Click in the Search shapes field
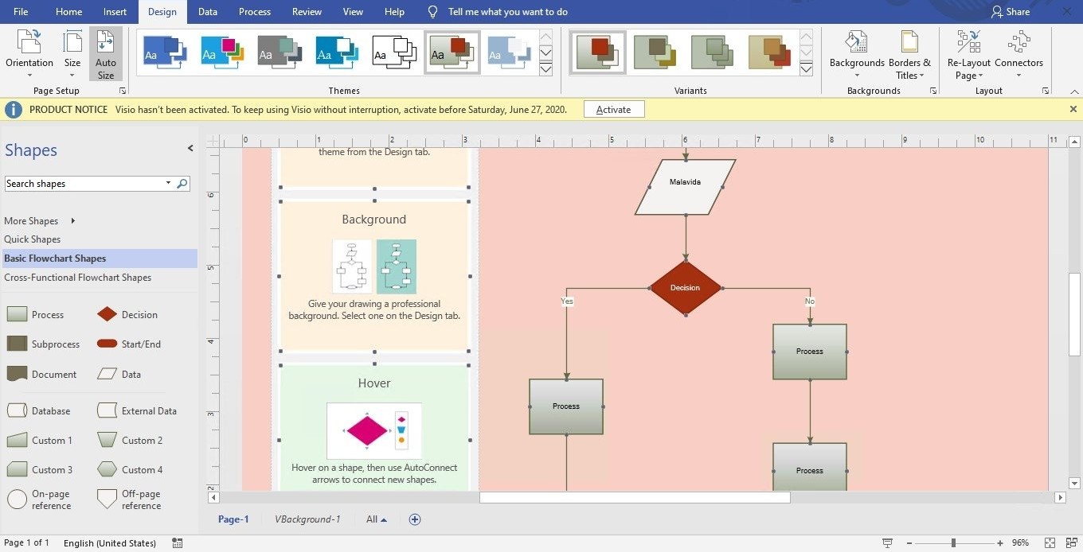Viewport: 1083px width, 552px height. tap(84, 184)
